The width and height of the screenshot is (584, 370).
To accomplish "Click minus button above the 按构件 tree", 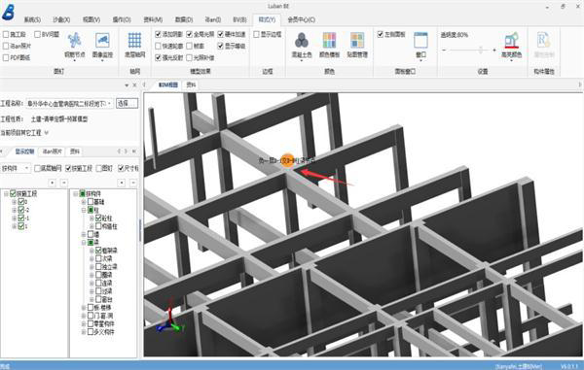I will tap(133, 183).
